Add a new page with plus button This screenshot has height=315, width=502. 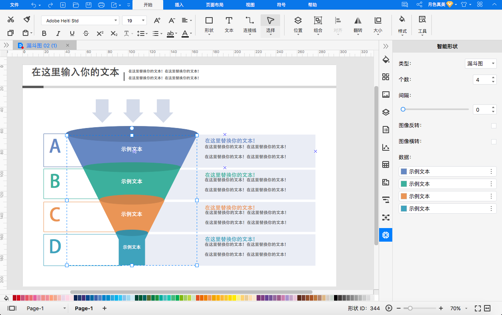[105, 308]
